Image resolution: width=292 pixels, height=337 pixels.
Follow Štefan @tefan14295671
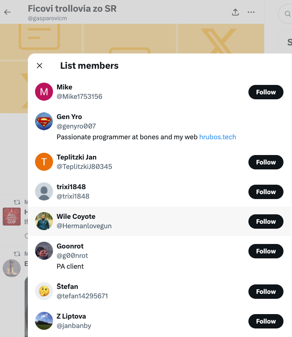(x=266, y=292)
